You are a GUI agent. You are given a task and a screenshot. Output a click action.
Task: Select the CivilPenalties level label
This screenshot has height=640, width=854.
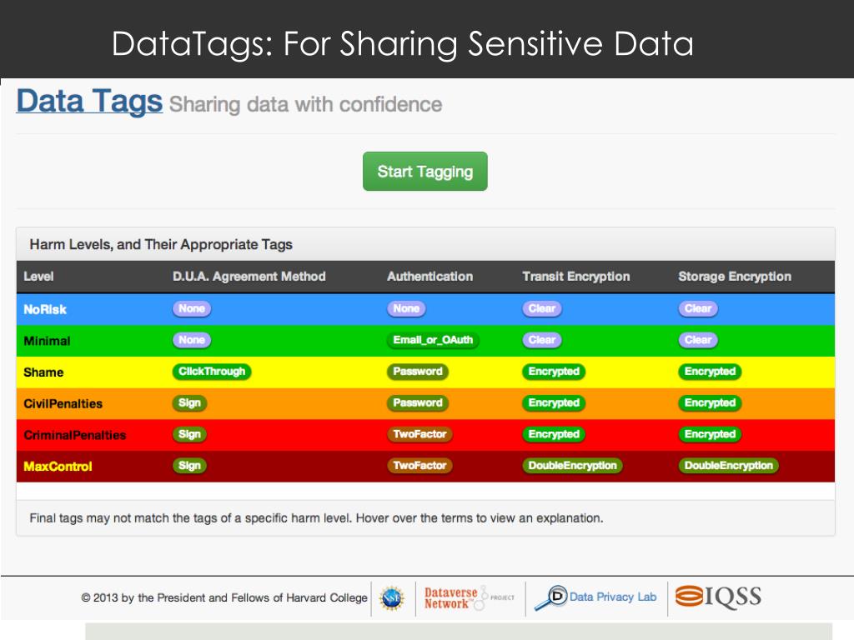pos(63,404)
